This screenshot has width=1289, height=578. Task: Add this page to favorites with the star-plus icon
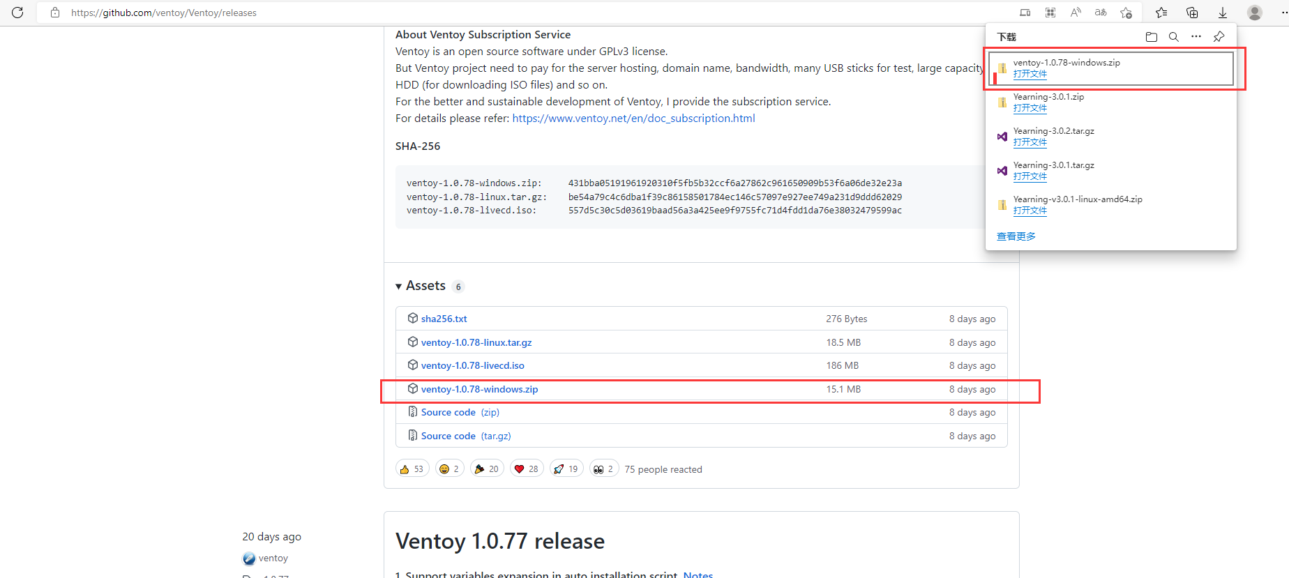click(1126, 13)
